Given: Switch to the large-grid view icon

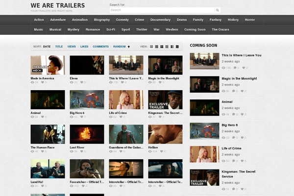Looking at the screenshot, I should click(162, 47).
